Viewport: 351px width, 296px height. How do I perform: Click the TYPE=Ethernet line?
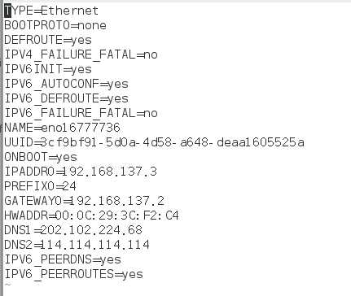click(51, 11)
